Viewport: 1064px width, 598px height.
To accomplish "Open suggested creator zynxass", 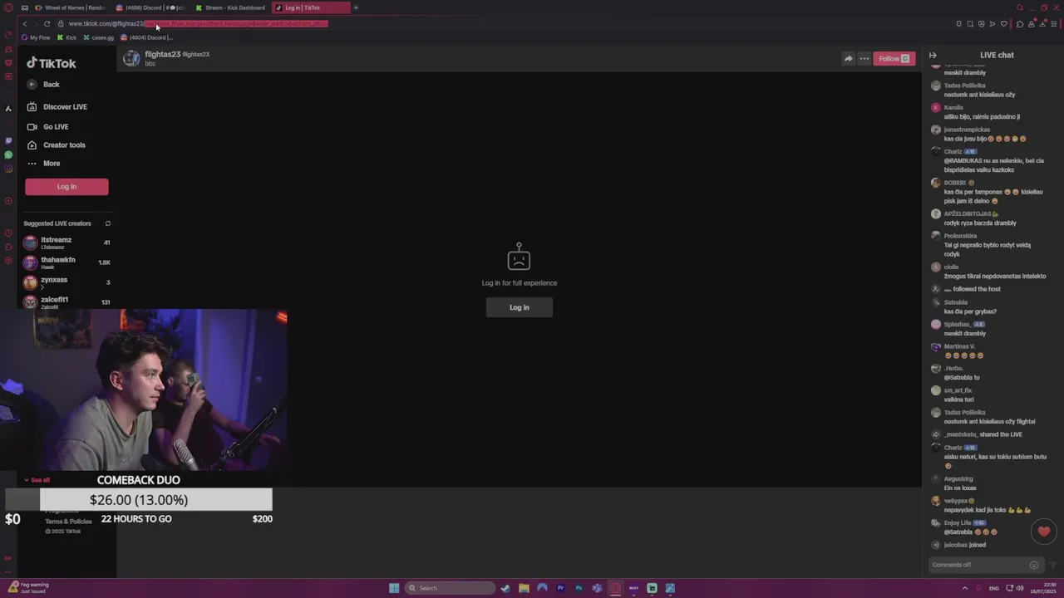I will pyautogui.click(x=66, y=282).
